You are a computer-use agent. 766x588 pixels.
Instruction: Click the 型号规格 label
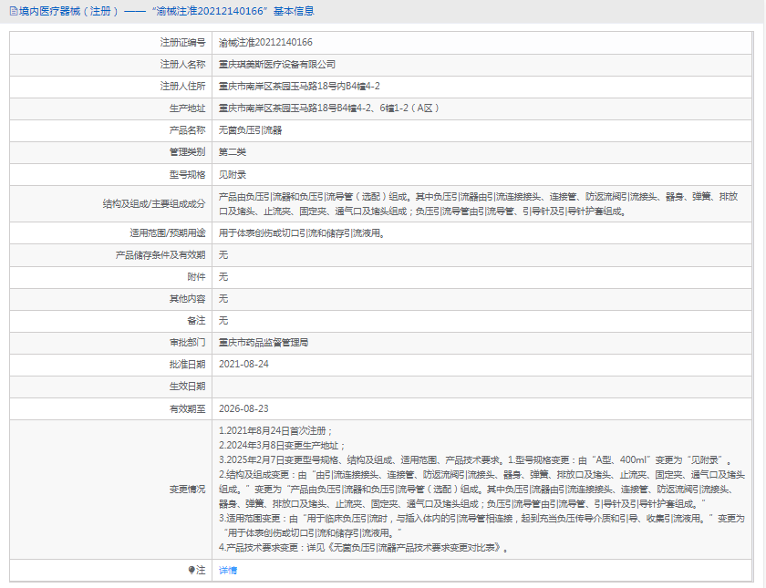187,175
